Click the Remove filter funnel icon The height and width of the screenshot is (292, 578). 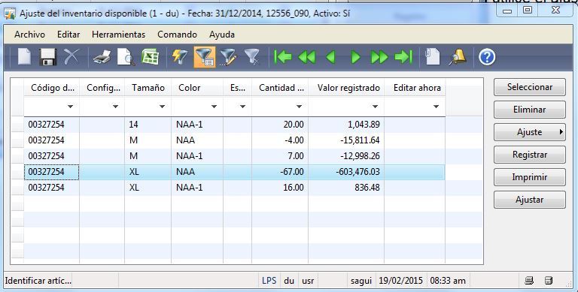point(252,57)
